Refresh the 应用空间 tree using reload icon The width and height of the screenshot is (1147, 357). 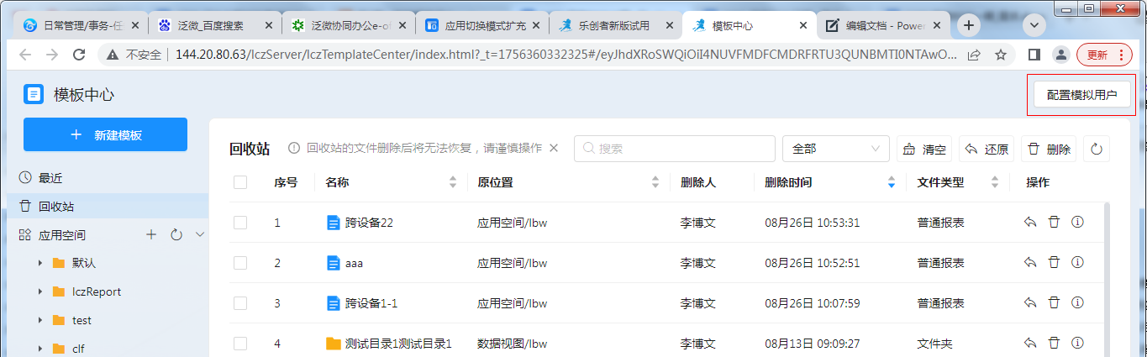[176, 235]
